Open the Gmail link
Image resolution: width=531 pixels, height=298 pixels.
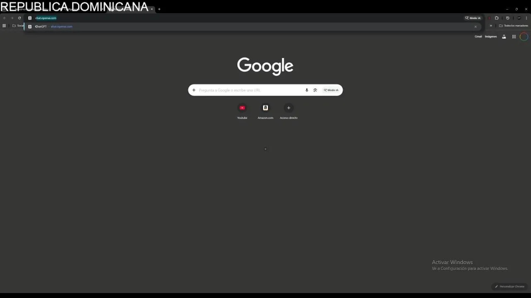(x=478, y=36)
